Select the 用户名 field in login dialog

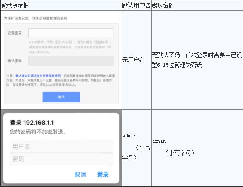[61, 147]
